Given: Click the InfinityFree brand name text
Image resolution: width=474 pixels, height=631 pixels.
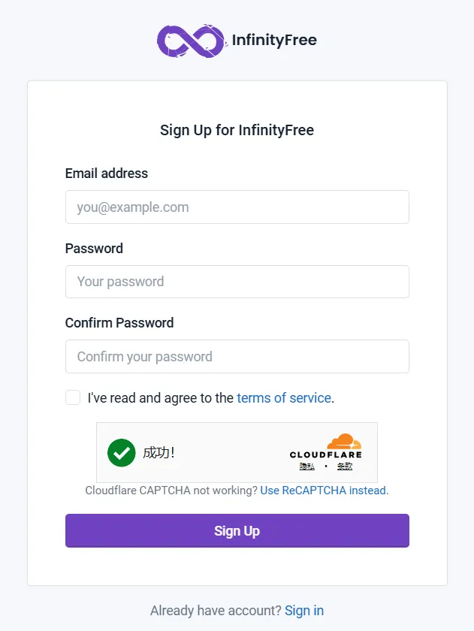Looking at the screenshot, I should 274,41.
